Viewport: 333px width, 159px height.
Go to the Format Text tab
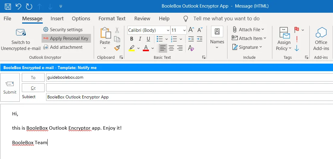112,19
